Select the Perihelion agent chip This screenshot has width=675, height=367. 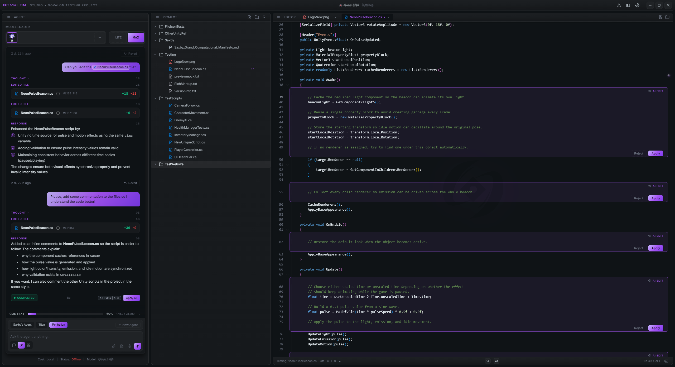[59, 325]
